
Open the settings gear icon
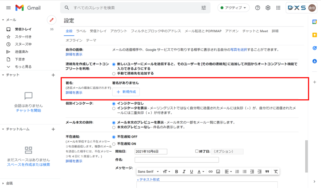268,8
